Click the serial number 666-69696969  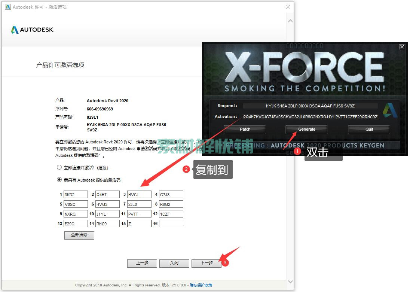coord(100,109)
